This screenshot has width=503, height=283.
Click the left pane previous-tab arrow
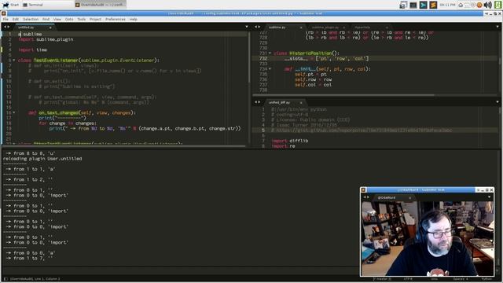pos(5,27)
